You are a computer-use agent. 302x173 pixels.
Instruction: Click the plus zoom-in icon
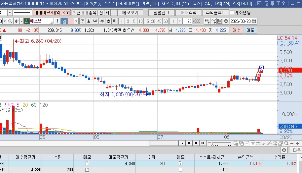coord(298,144)
